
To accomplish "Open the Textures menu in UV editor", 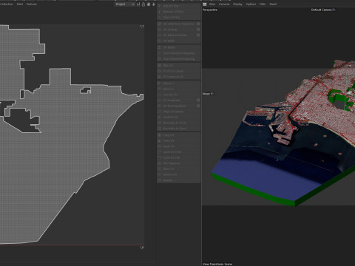I will coord(32,4).
